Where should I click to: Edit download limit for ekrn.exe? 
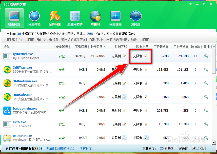pyautogui.click(x=124, y=124)
